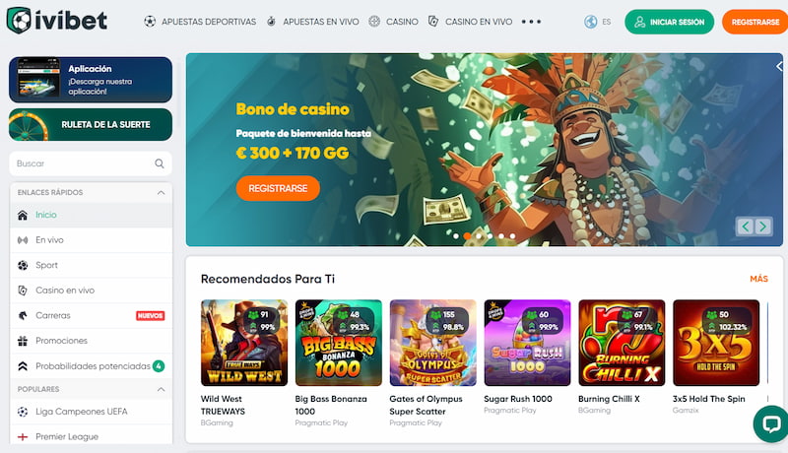Click the banner previous arrow
Screen dimensions: 788x453
746,226
